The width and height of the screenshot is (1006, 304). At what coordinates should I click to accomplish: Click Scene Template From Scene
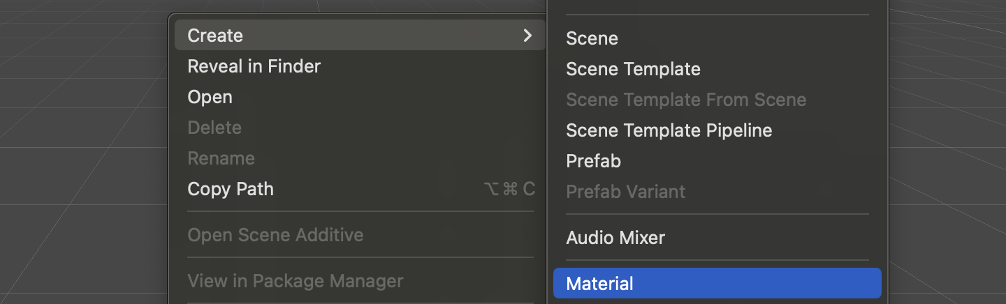tap(686, 100)
